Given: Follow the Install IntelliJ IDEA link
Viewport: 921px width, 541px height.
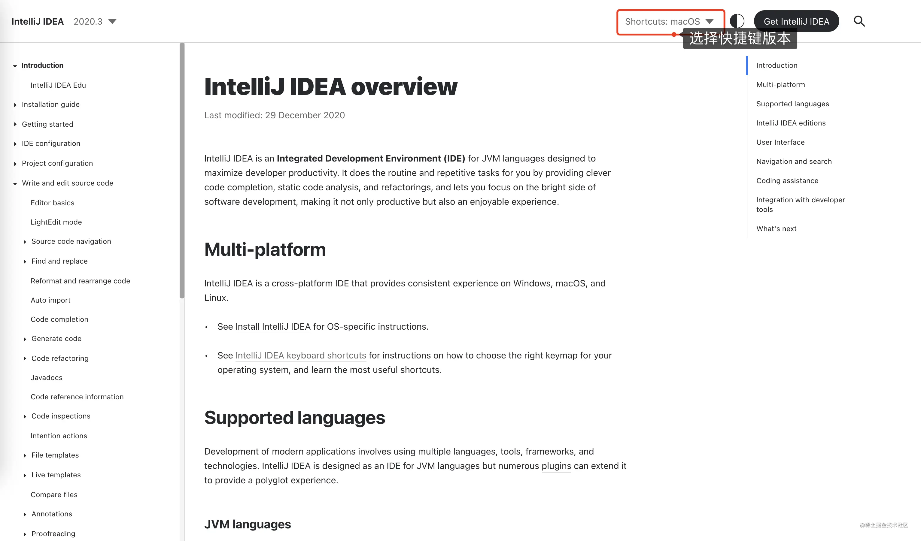Looking at the screenshot, I should point(273,327).
